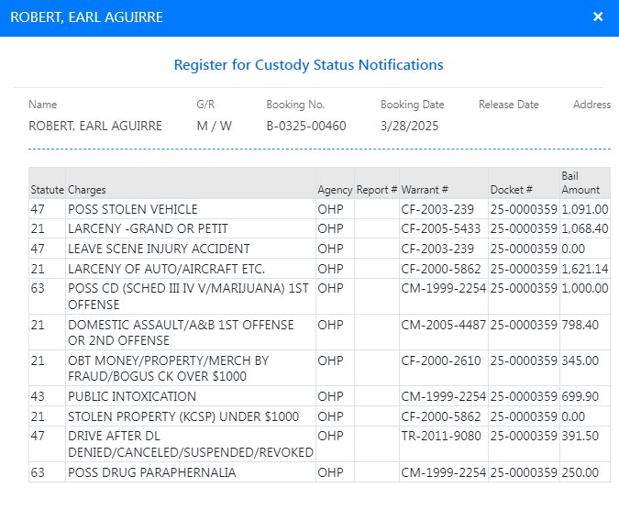Viewport: 619px width, 510px height.
Task: Click bail amount 1,000.00
Action: [585, 288]
